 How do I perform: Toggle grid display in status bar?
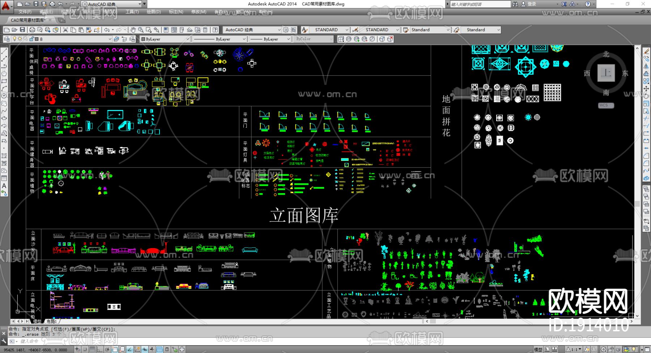(x=92, y=349)
